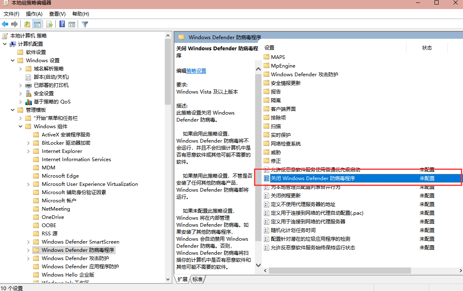The height and width of the screenshot is (291, 463).
Task: Click the printer icon beside 已部署的打印机
Action: 28,85
